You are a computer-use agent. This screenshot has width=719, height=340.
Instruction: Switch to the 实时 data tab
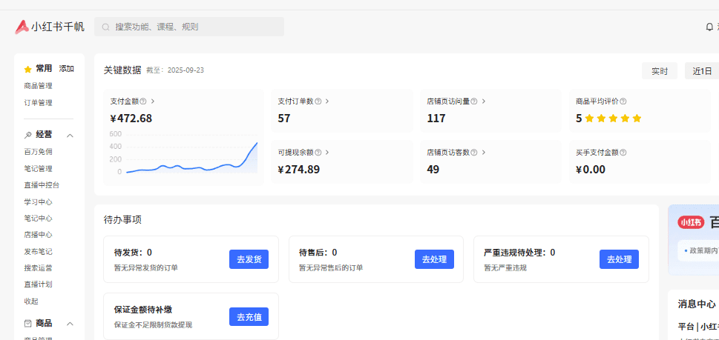pyautogui.click(x=659, y=71)
